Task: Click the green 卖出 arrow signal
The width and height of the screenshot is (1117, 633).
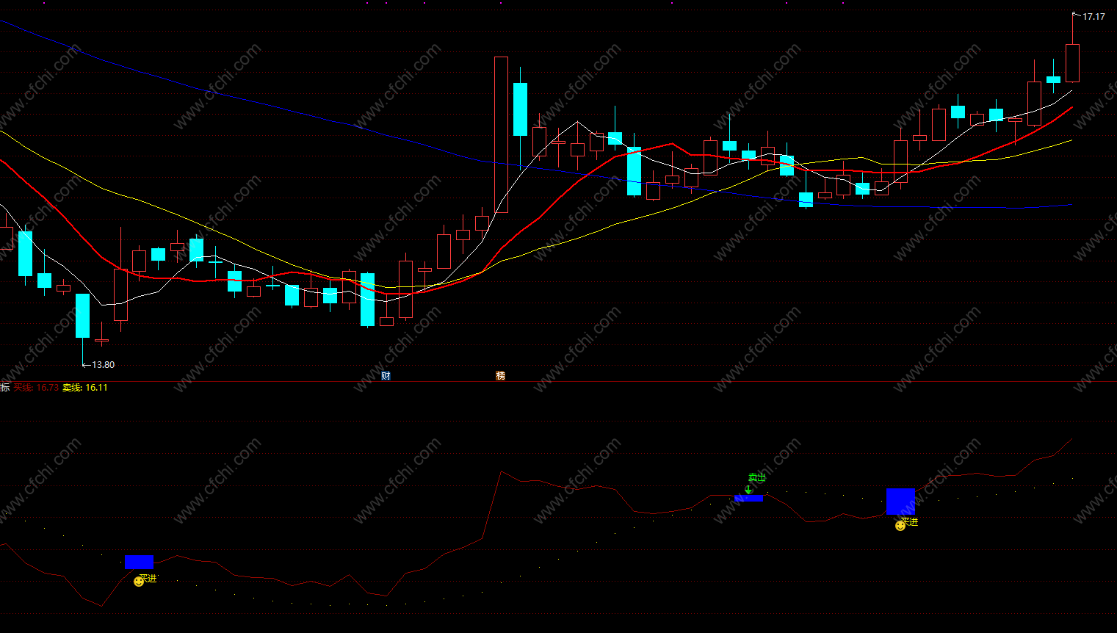Action: (748, 489)
